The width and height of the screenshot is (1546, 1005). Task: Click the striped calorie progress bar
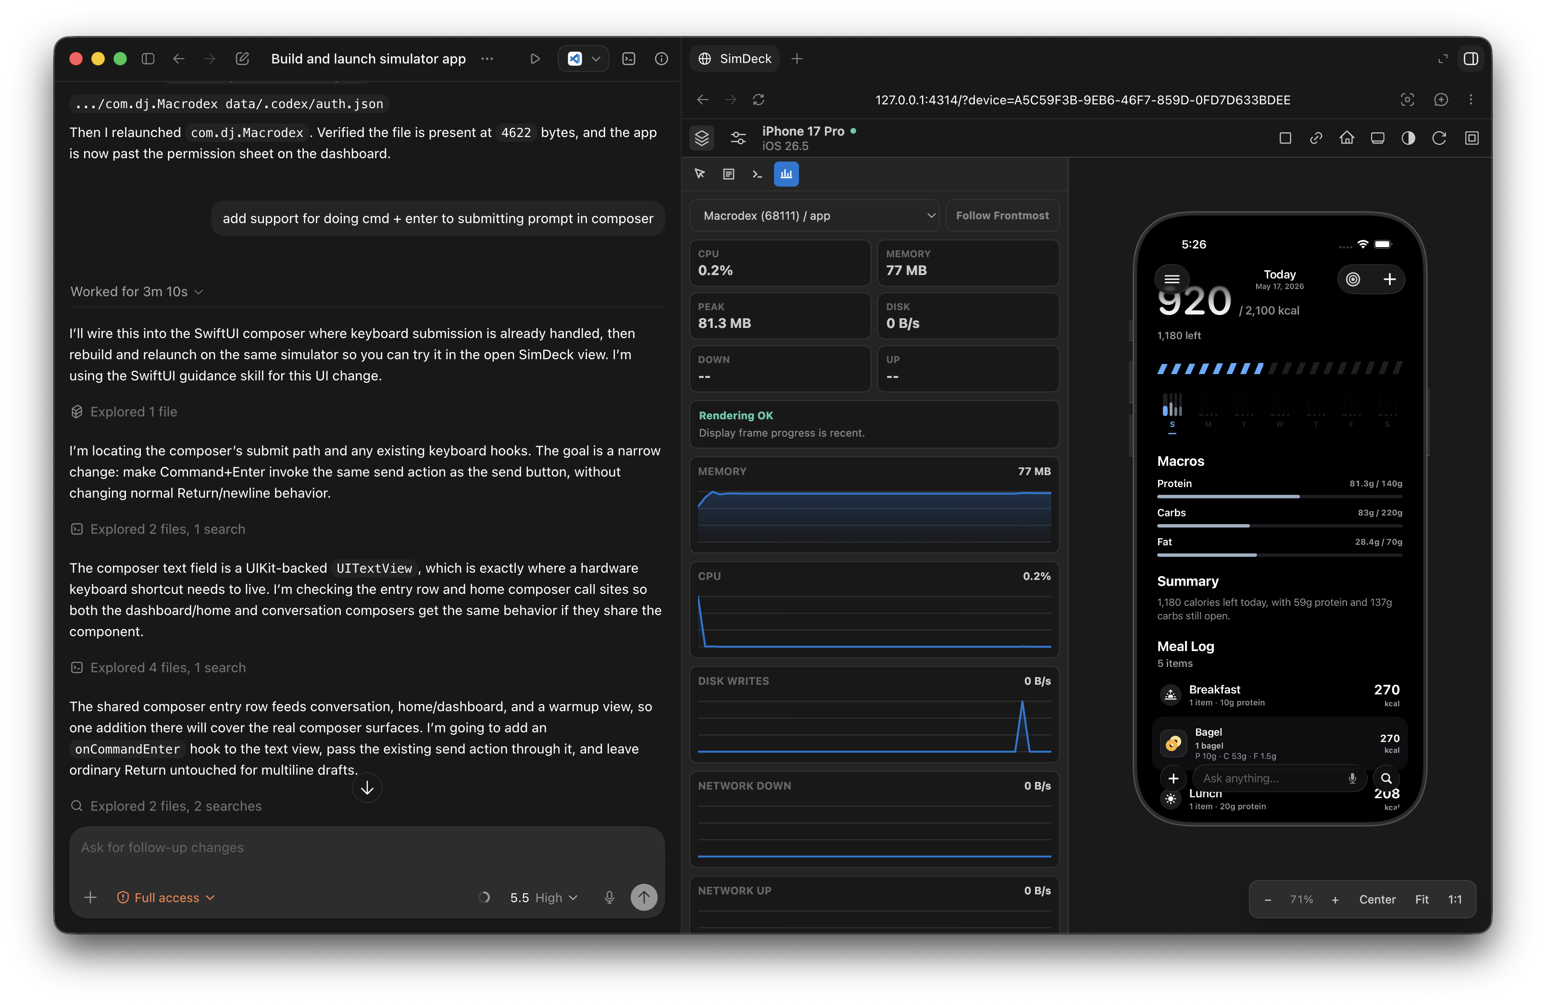coord(1280,369)
